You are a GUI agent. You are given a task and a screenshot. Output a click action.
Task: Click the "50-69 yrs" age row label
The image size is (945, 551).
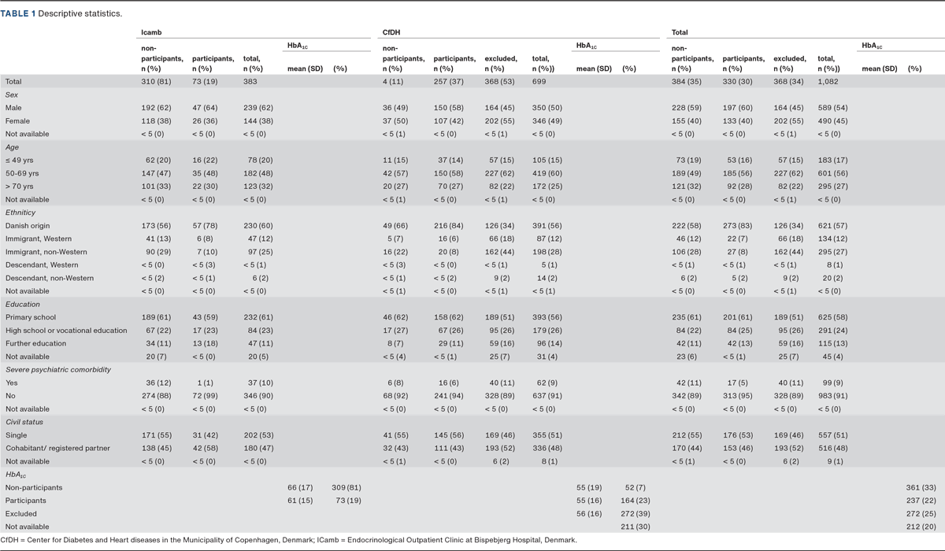[x=23, y=172]
